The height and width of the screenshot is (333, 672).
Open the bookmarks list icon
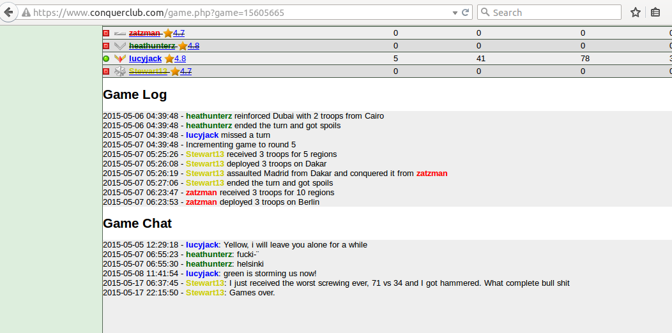[655, 12]
